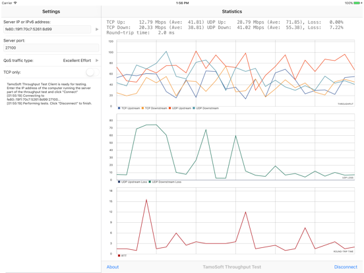Click TCP Downstream legend swatch
The width and height of the screenshot is (364, 273).
[143, 108]
